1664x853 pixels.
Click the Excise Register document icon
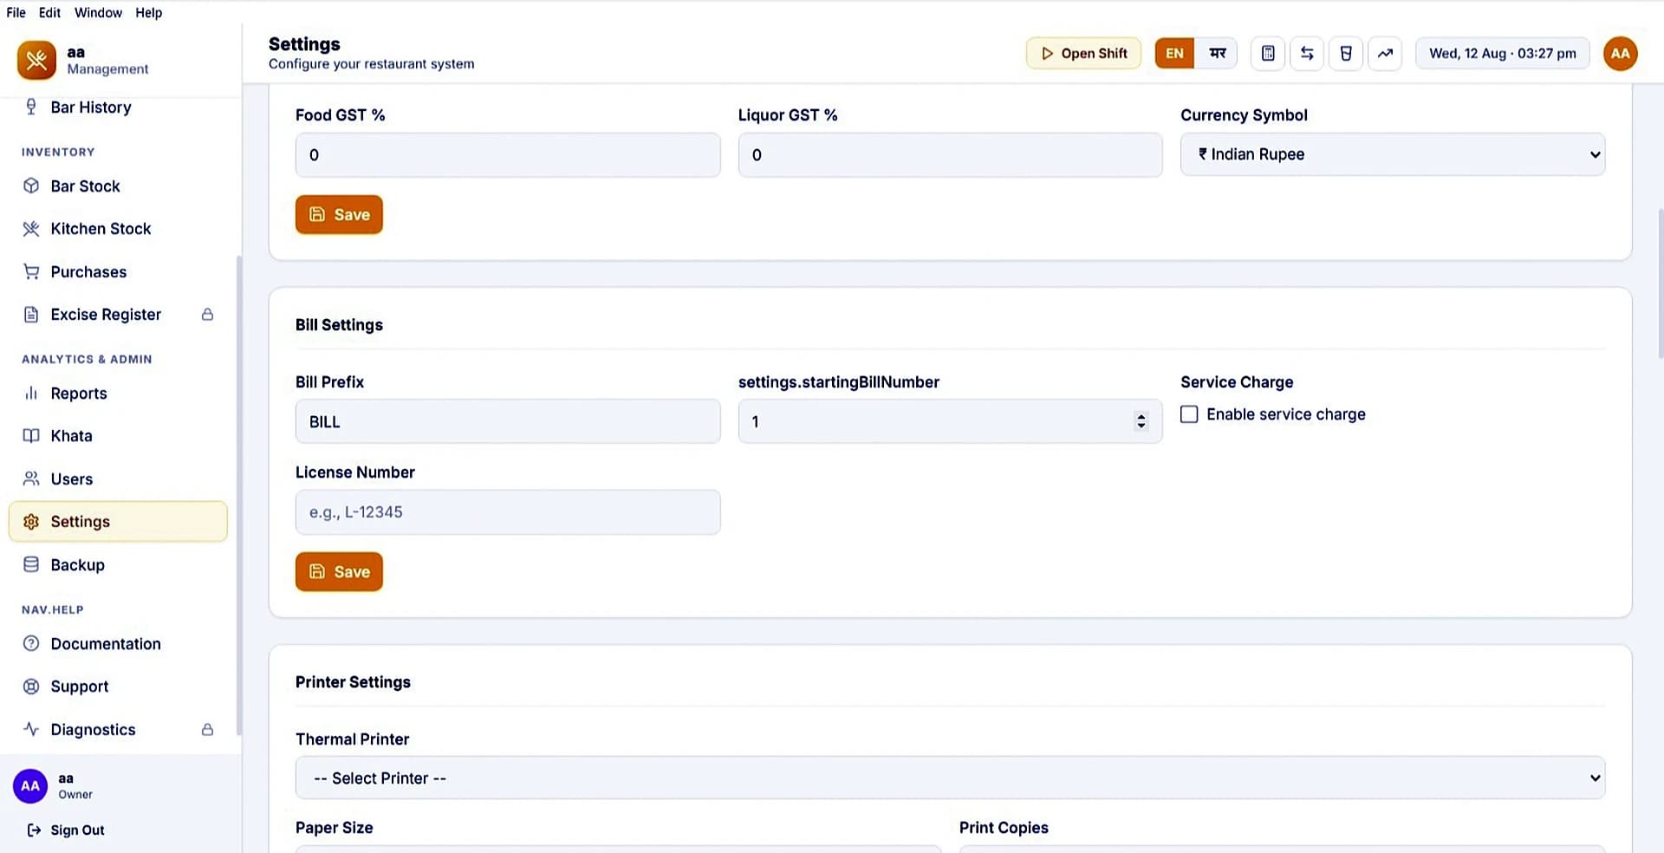(x=31, y=315)
